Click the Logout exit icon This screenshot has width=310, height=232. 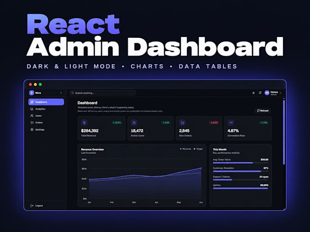(32, 206)
